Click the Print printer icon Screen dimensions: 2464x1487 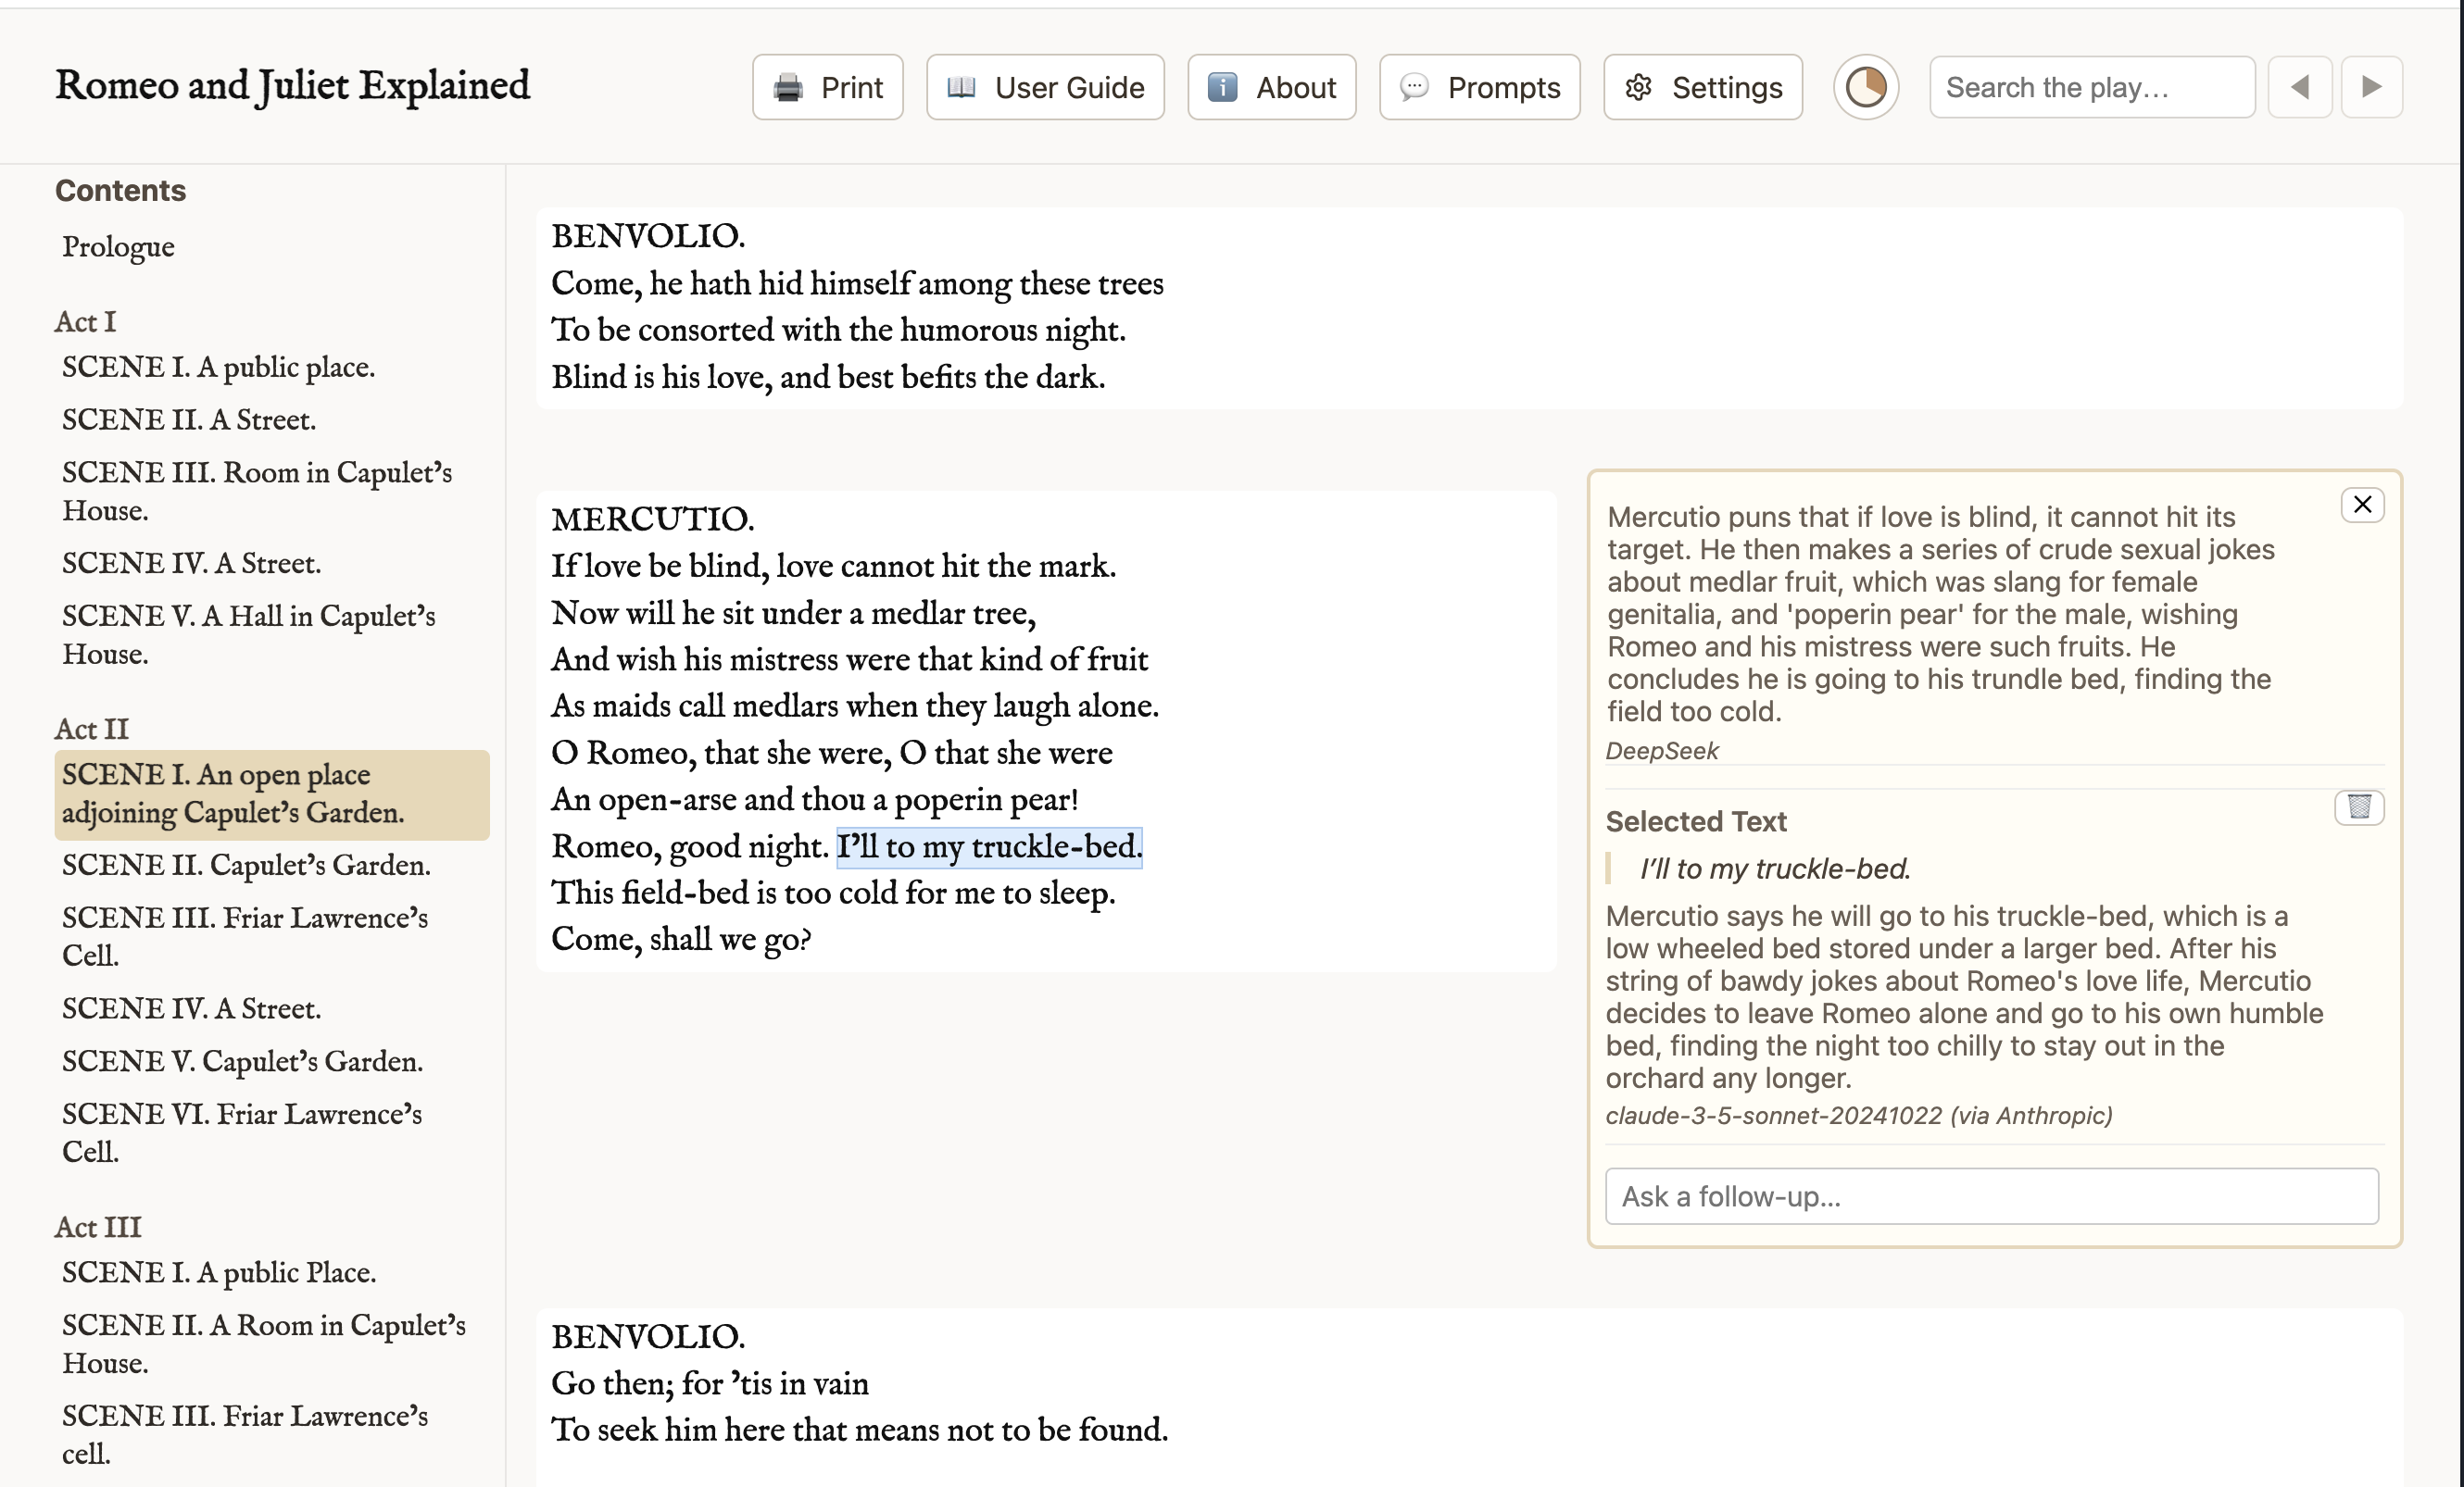(788, 88)
